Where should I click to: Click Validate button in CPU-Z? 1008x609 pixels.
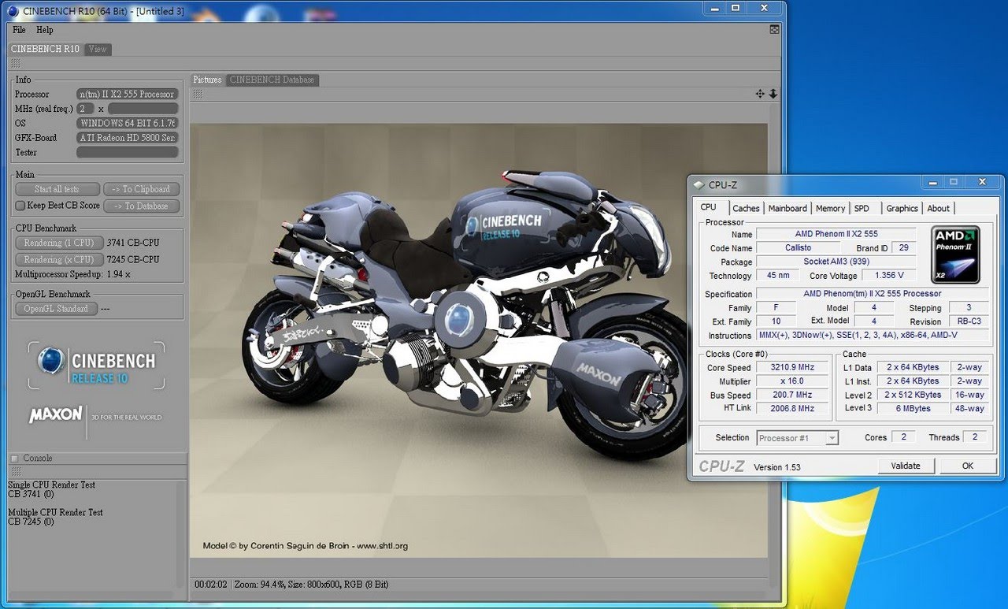pos(906,466)
